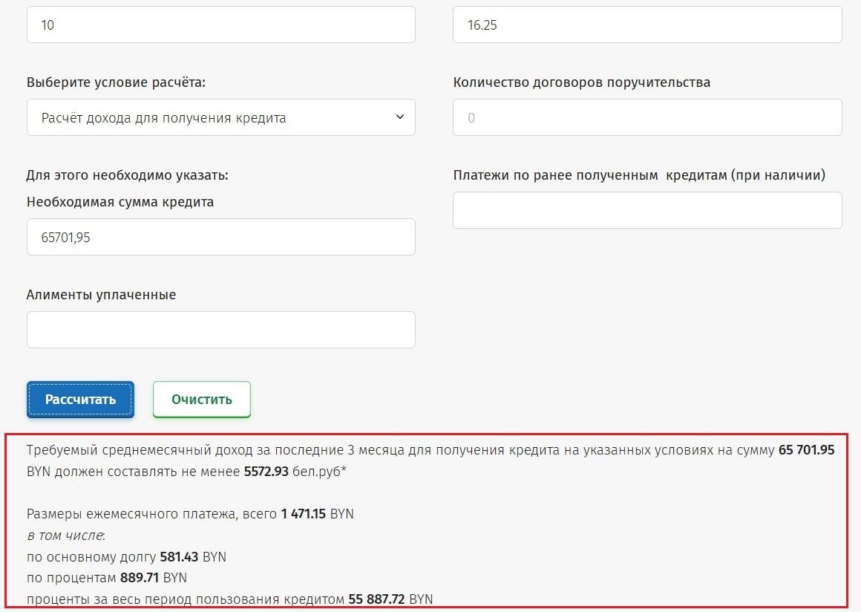Click the principal debt amount 581.43

point(179,556)
